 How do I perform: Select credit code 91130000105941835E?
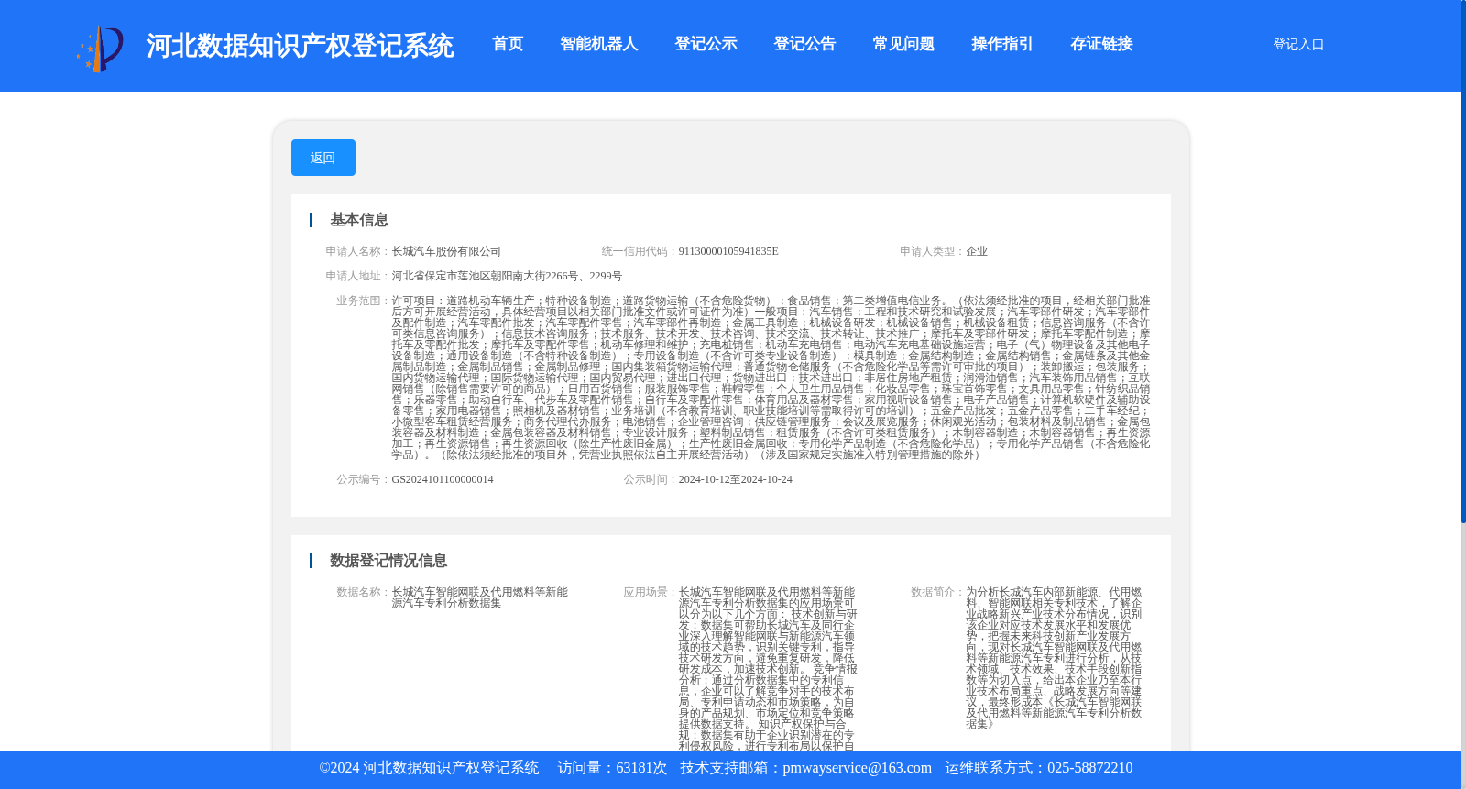click(x=728, y=251)
